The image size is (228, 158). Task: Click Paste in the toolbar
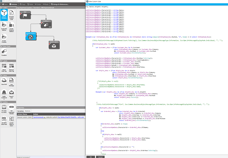point(30,4)
